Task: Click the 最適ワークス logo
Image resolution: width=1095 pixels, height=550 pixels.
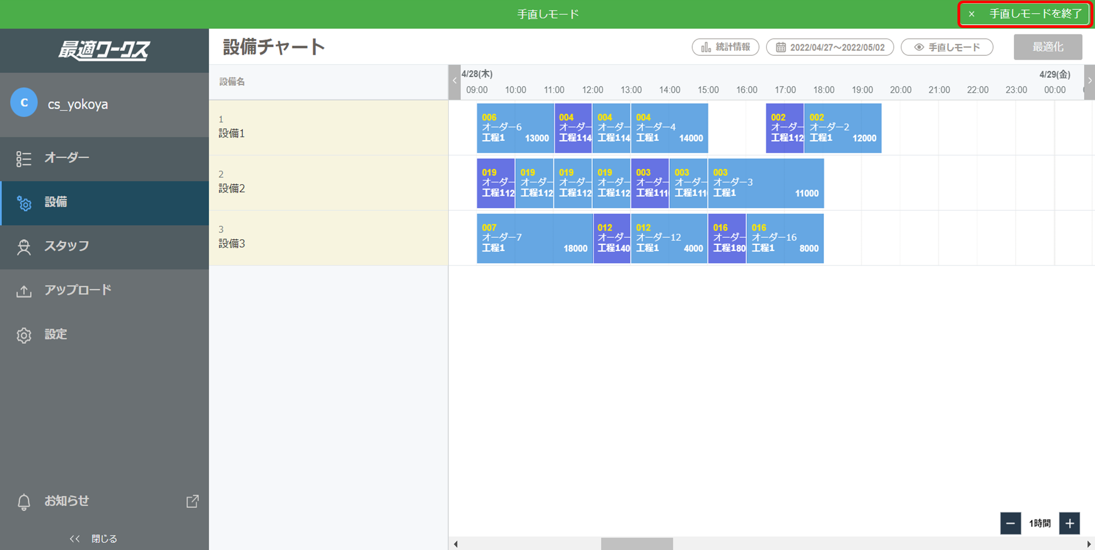Action: pyautogui.click(x=104, y=50)
